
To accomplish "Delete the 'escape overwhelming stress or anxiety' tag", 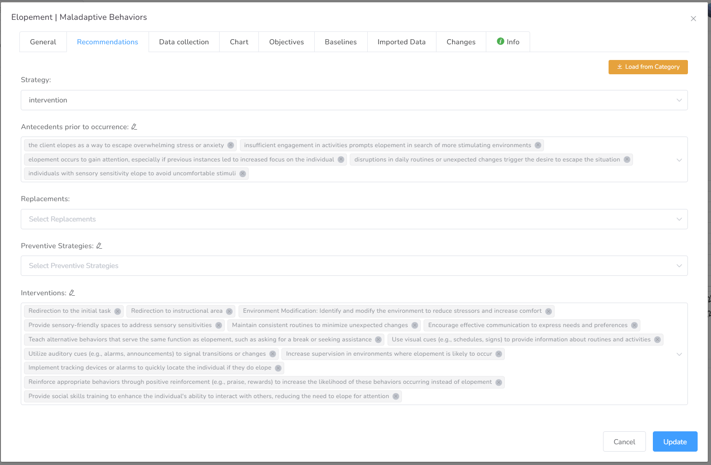I will tap(231, 145).
